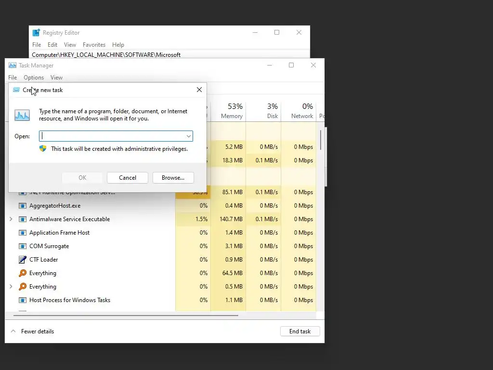This screenshot has height=370, width=493.
Task: Click the 3.1 MB memory value
Action: click(x=234, y=246)
